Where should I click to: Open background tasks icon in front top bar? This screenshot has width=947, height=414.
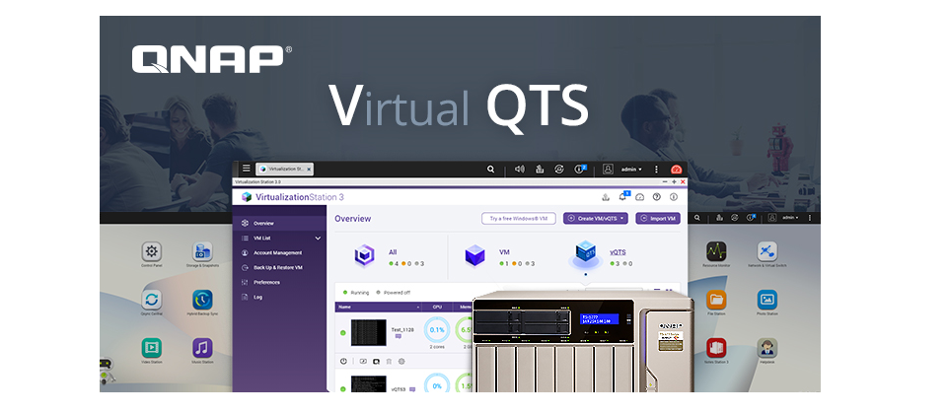pos(540,170)
